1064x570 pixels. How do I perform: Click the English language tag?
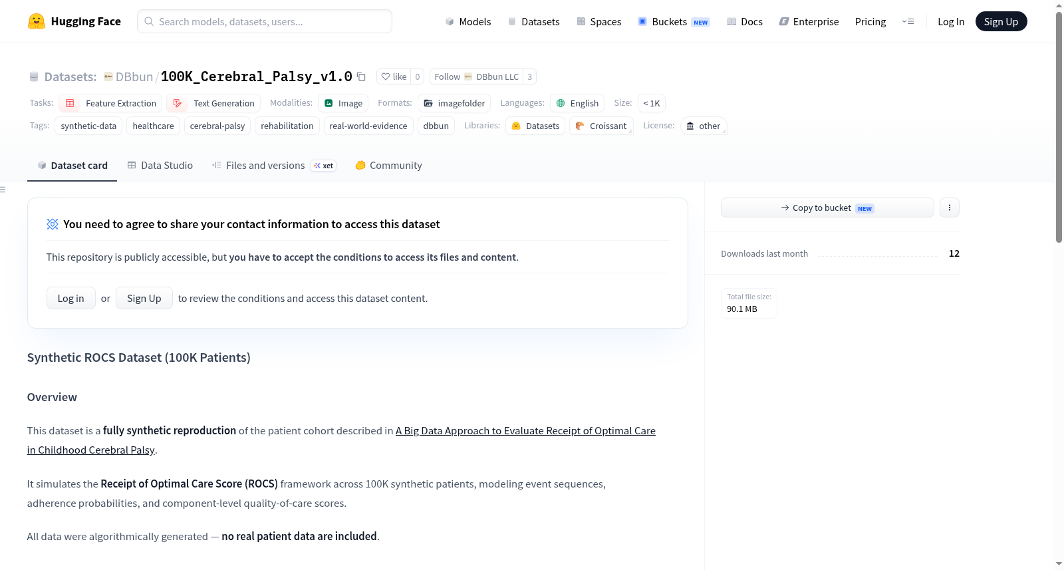(x=577, y=103)
